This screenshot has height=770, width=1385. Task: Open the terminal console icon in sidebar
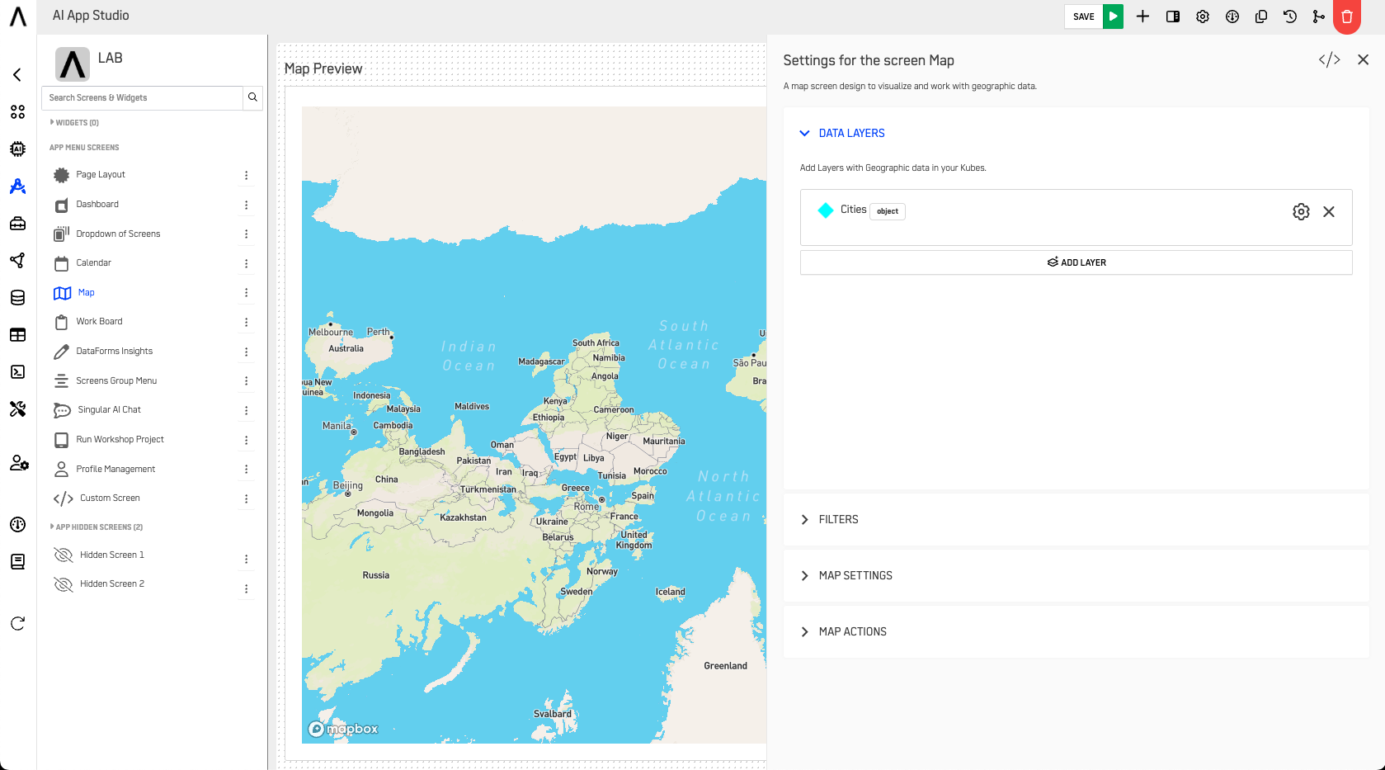(x=17, y=372)
